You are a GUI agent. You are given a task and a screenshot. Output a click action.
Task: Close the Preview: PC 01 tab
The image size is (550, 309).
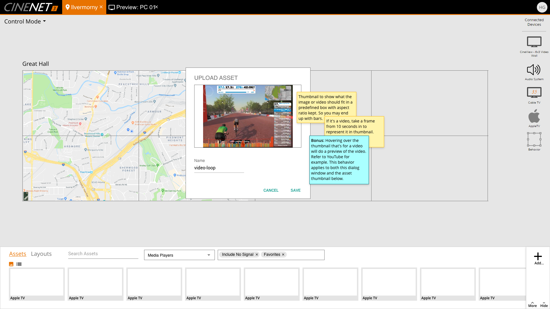156,7
